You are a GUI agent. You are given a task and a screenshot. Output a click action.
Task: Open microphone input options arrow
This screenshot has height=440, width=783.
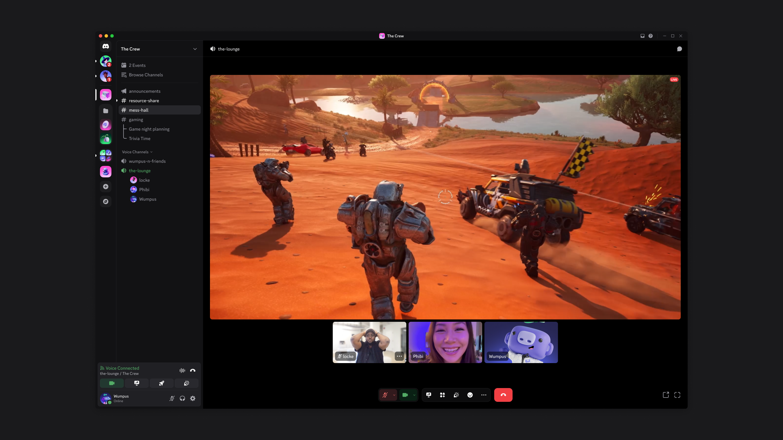coord(394,395)
